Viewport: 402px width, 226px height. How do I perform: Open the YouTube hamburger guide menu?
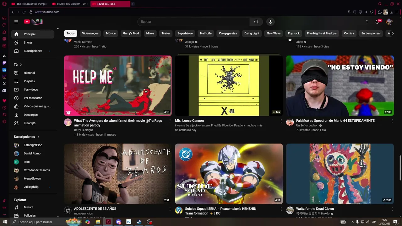tap(16, 22)
